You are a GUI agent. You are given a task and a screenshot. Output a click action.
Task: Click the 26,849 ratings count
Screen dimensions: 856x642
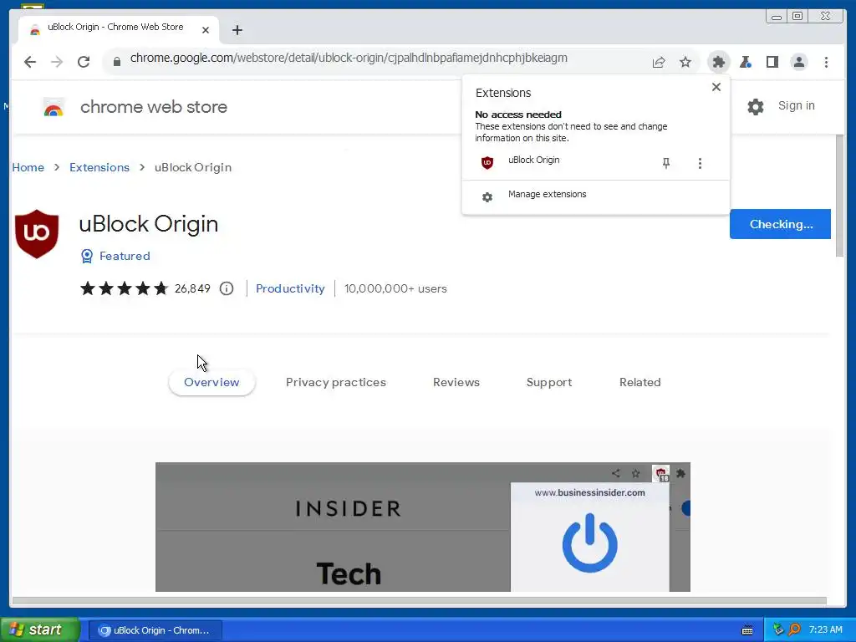pos(192,288)
